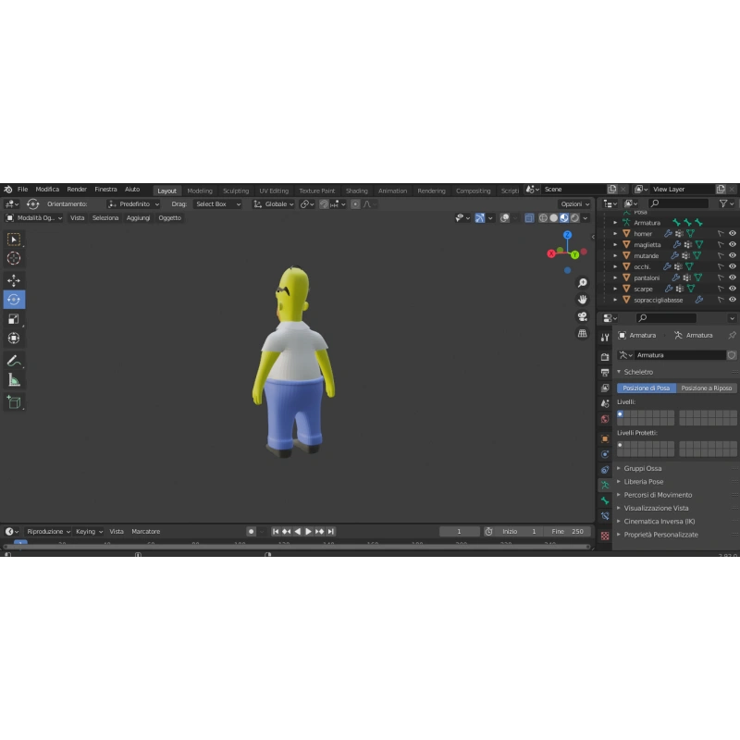Open the Modalità Oggetto mode dropdown
Viewport: 740px width, 740px height.
click(x=33, y=218)
